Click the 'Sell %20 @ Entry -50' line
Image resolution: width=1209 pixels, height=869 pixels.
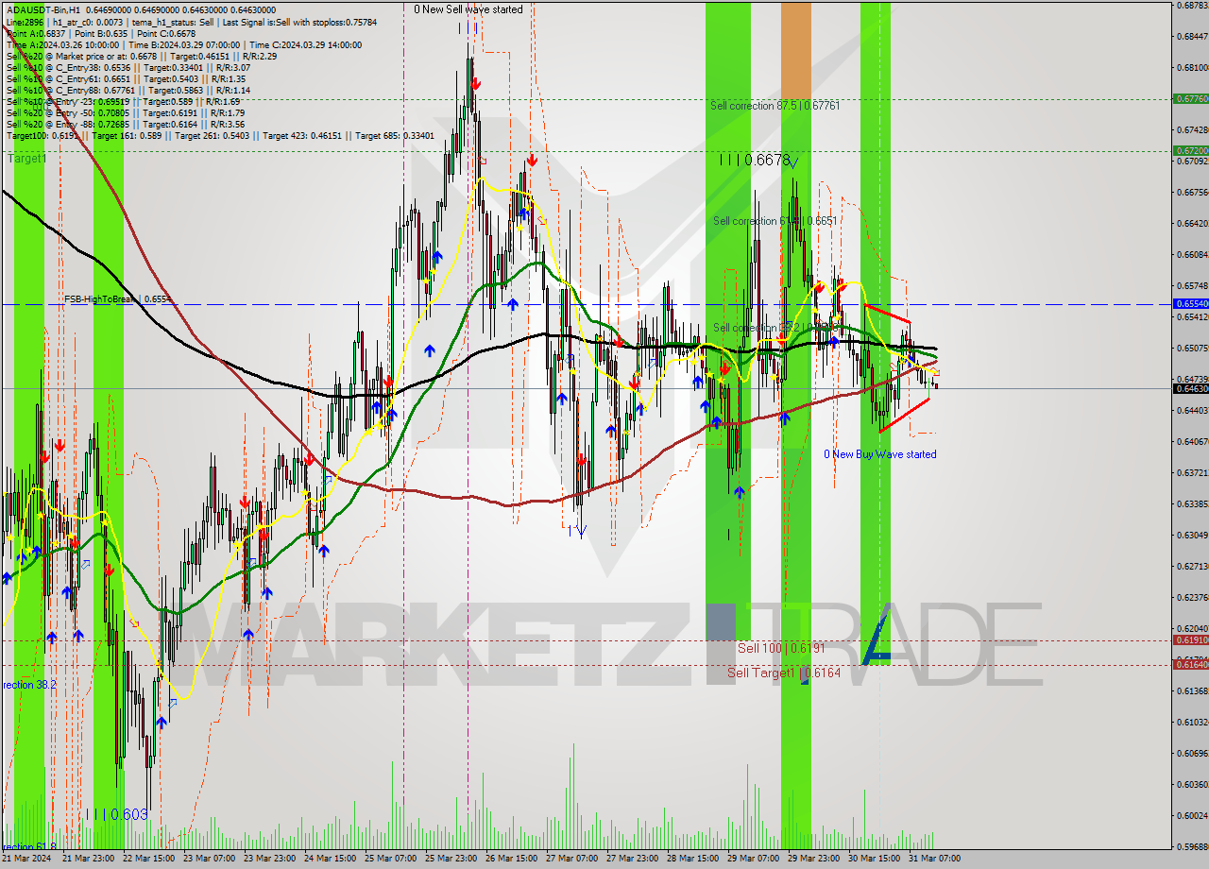point(126,112)
